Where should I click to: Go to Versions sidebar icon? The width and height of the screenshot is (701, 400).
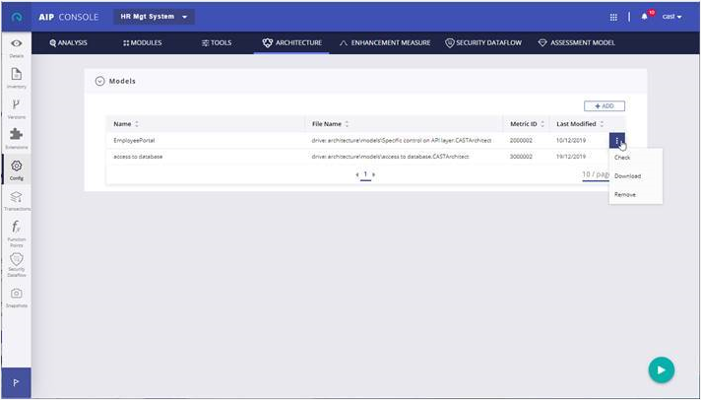point(16,107)
